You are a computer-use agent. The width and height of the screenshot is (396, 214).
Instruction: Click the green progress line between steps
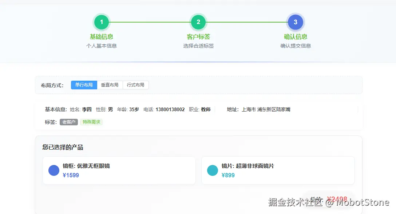pos(150,22)
